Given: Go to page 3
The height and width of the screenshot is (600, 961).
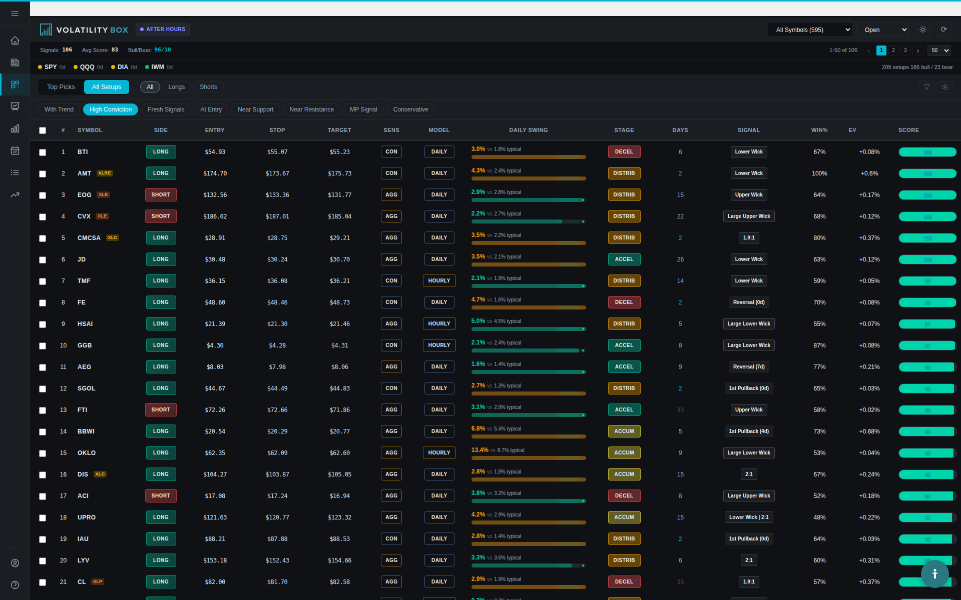Looking at the screenshot, I should 905,50.
